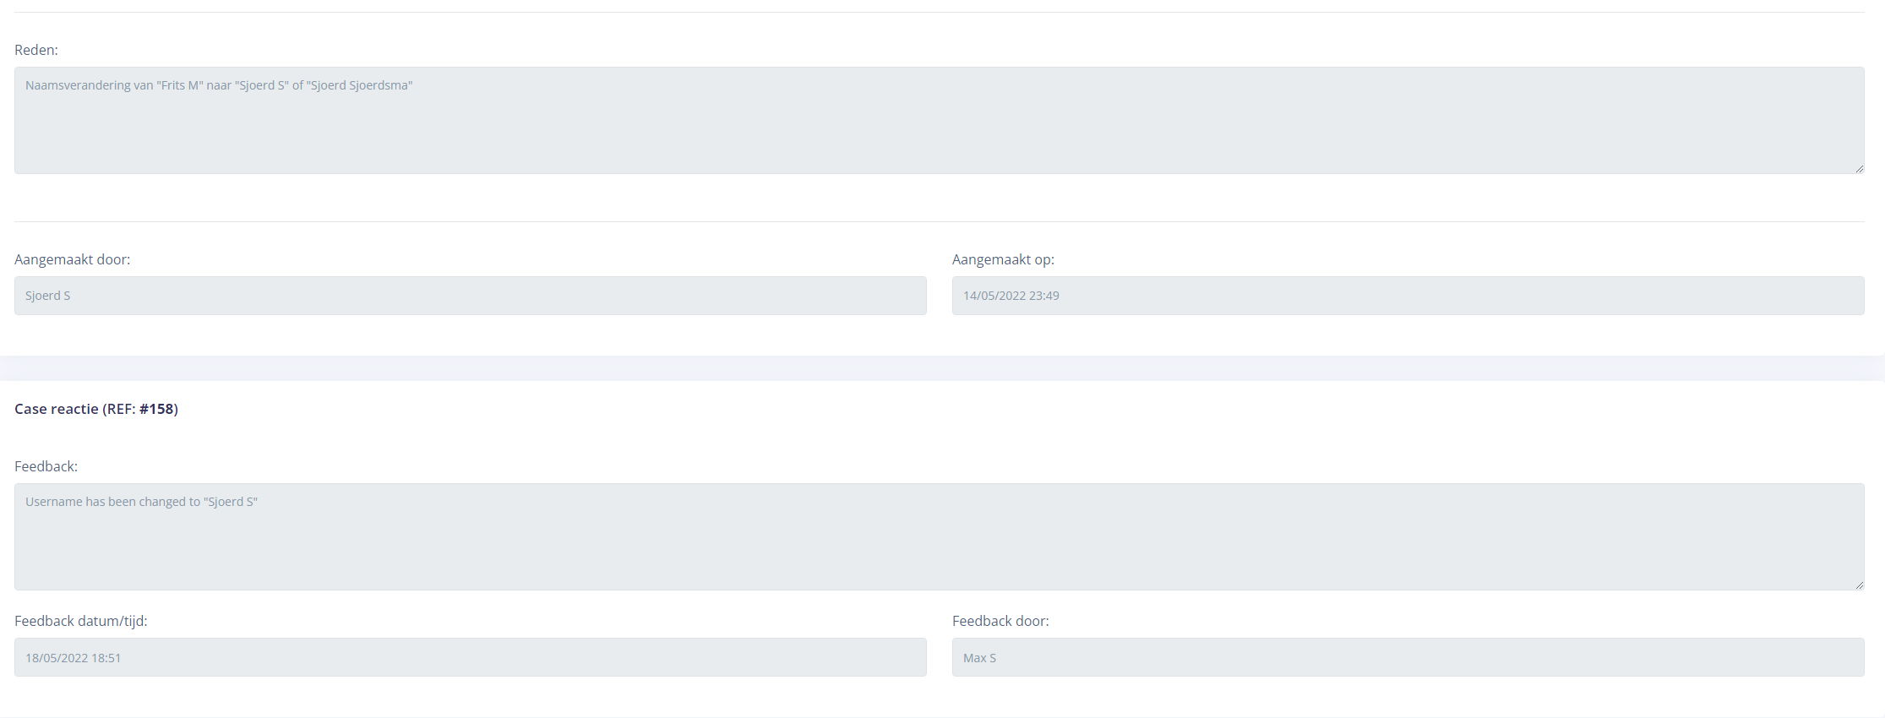The image size is (1885, 718).
Task: Select the Aangemaakt op date field
Action: coord(1408,296)
